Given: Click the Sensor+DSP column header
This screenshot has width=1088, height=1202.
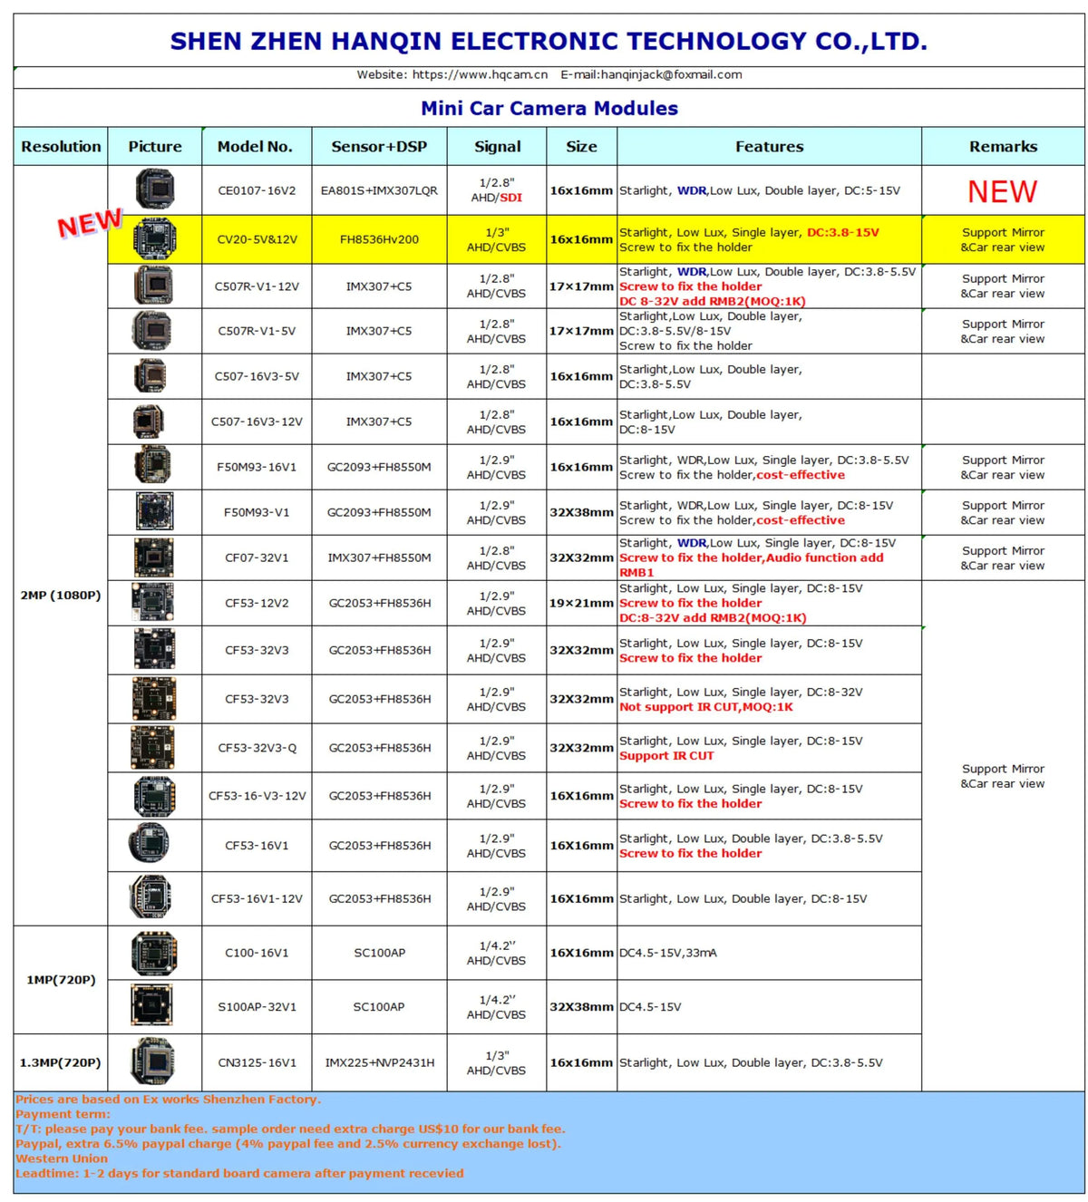Looking at the screenshot, I should coord(379,146).
